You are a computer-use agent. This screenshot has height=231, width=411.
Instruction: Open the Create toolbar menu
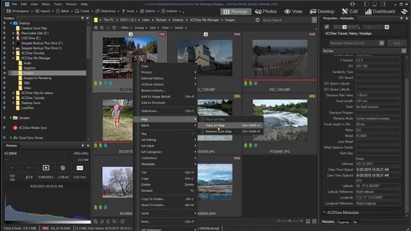[x=83, y=12]
